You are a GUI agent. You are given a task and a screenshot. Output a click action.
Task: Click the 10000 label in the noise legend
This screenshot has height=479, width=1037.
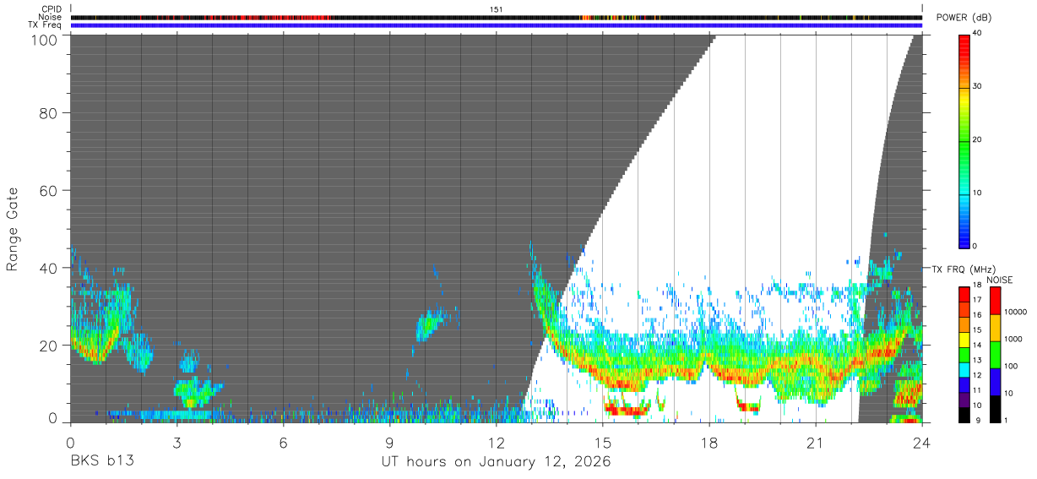(1014, 312)
